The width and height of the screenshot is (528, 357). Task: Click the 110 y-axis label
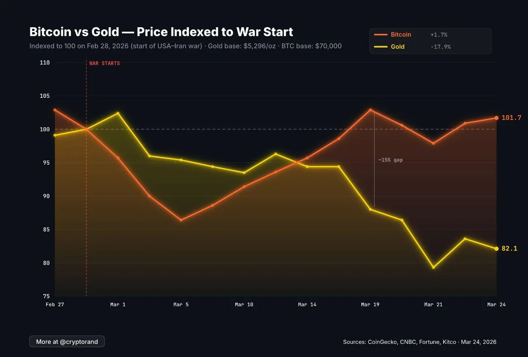(45, 63)
